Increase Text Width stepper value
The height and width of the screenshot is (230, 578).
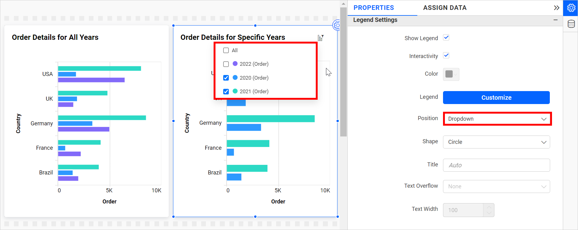click(x=489, y=207)
